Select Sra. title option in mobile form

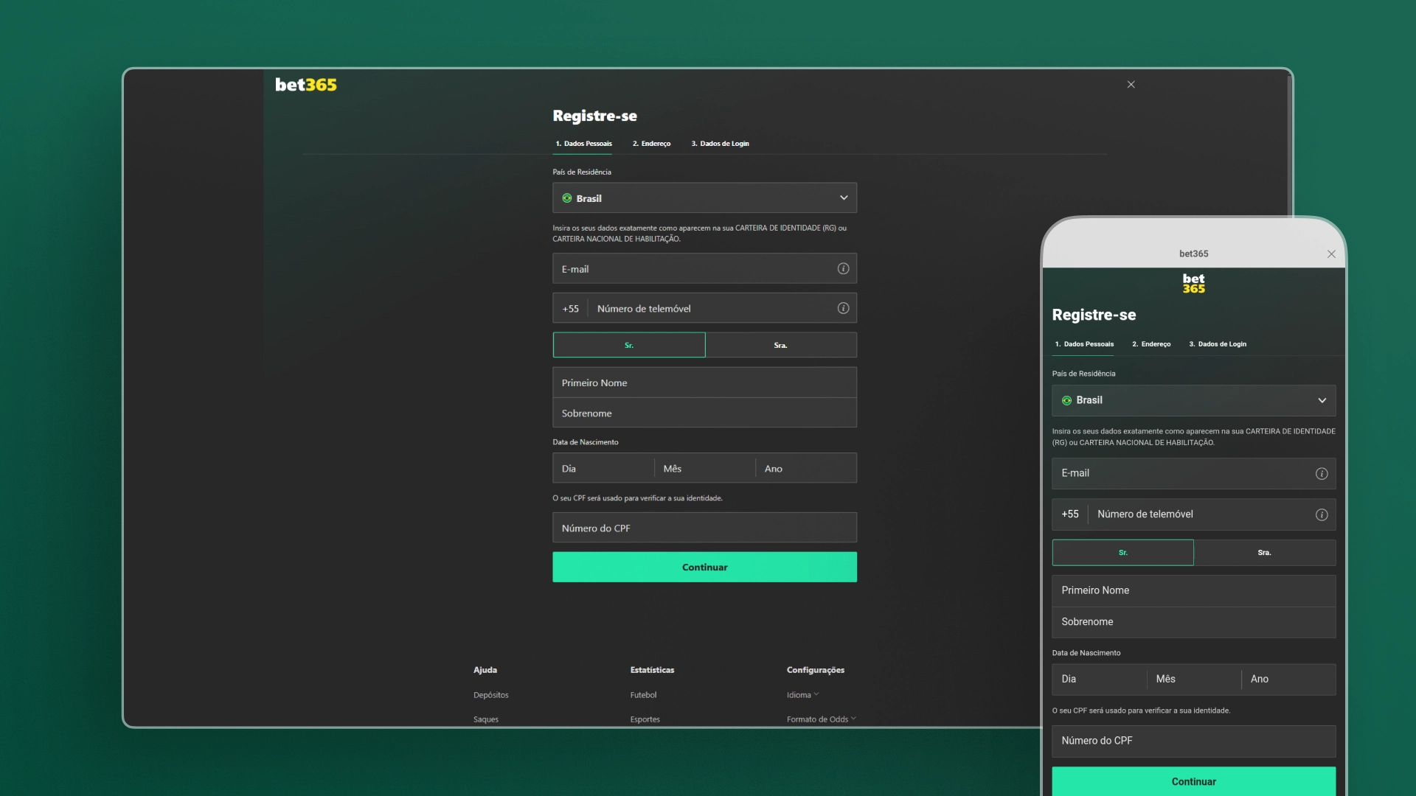pyautogui.click(x=1265, y=553)
